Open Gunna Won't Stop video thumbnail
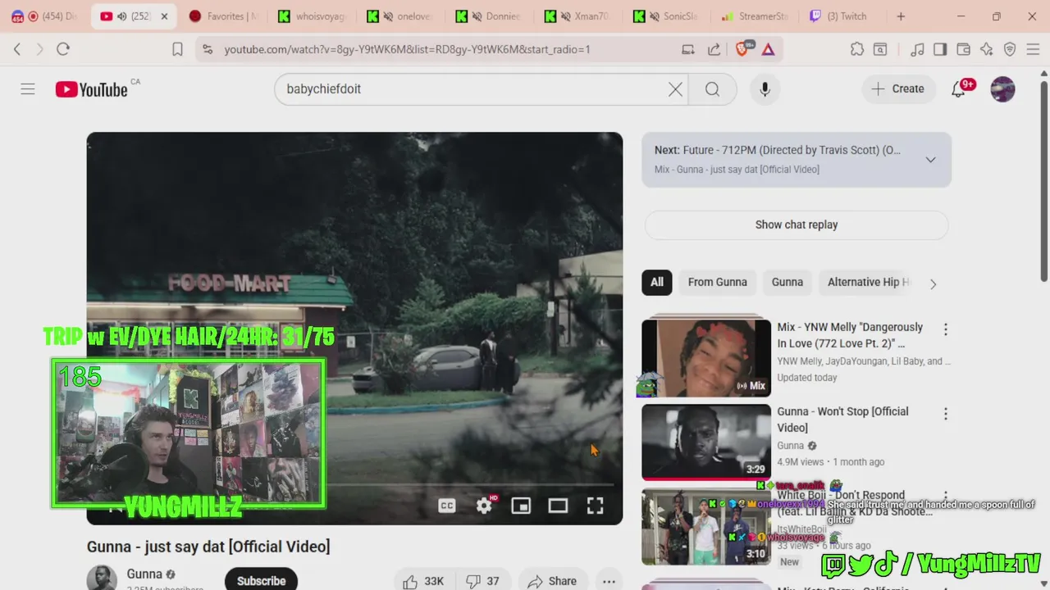The width and height of the screenshot is (1050, 590). pyautogui.click(x=706, y=442)
